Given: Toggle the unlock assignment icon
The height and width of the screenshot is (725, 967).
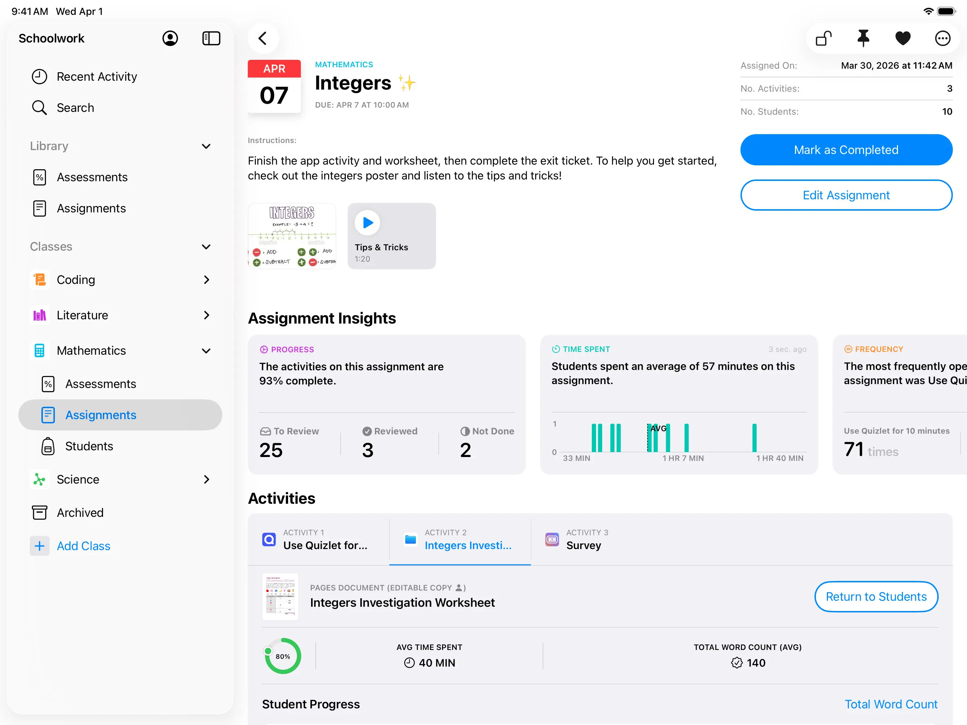Looking at the screenshot, I should [824, 39].
